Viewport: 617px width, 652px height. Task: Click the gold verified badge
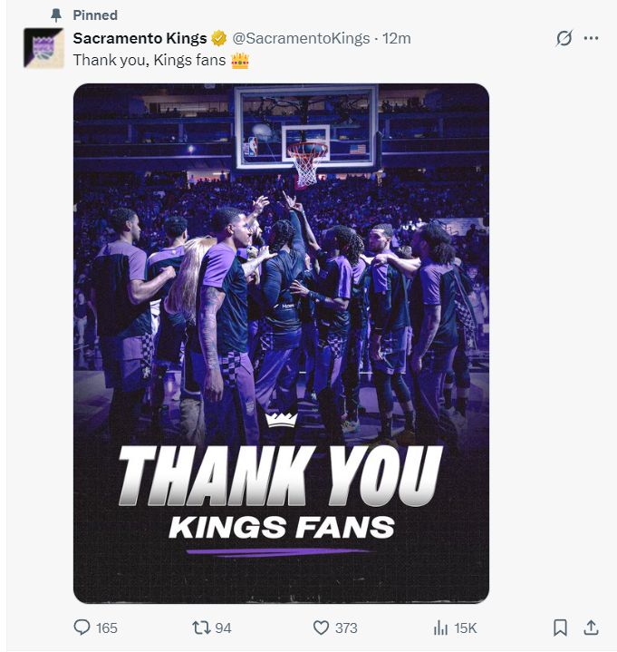pos(218,38)
